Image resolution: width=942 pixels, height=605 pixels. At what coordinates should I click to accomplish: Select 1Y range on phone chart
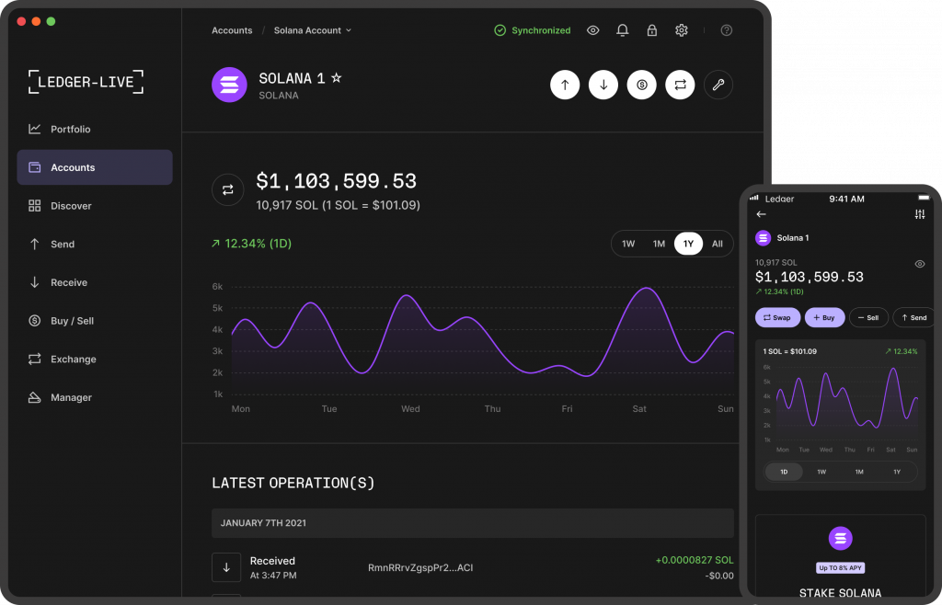[x=897, y=472]
